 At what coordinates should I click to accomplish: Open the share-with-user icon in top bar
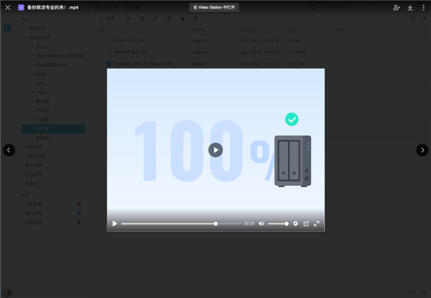click(x=397, y=7)
